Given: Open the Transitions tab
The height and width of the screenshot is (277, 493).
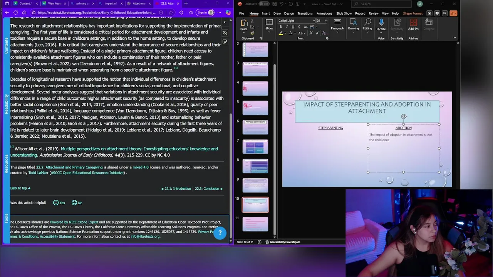Looking at the screenshot, I should click(305, 13).
